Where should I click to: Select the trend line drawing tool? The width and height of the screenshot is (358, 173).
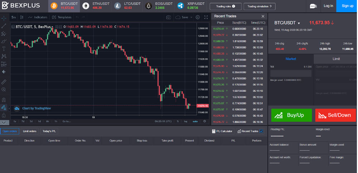[4, 26]
